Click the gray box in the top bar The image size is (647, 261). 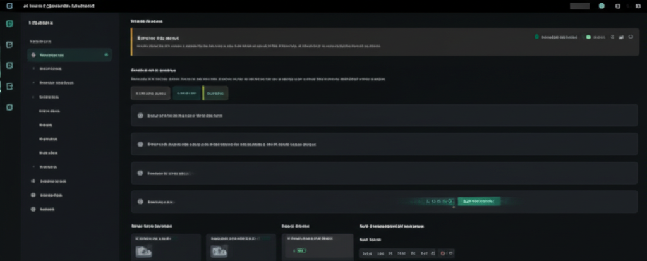pos(579,6)
